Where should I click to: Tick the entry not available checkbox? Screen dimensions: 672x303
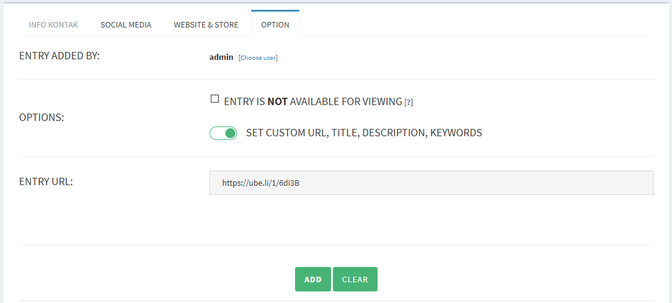(214, 99)
